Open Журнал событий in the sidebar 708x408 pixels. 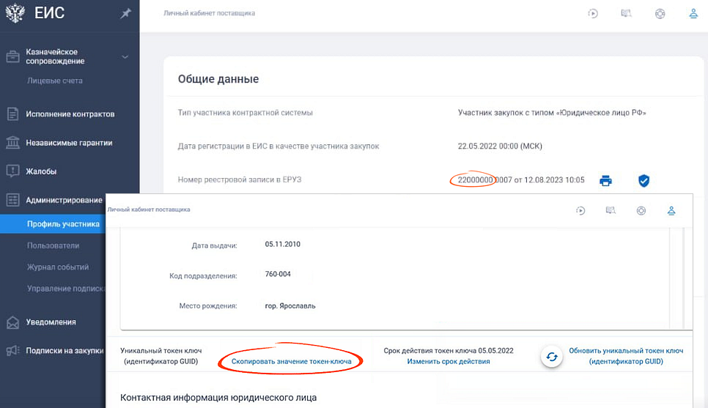coord(58,267)
